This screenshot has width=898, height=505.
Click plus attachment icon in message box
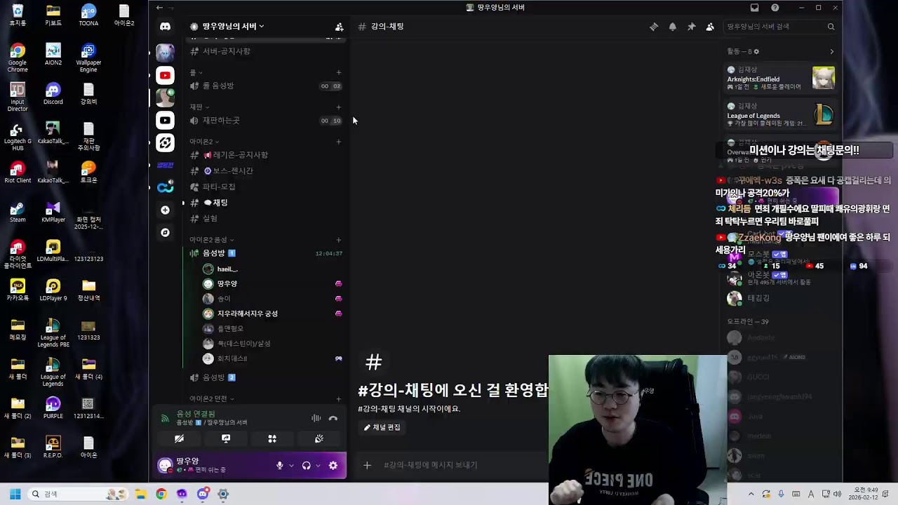click(x=367, y=465)
